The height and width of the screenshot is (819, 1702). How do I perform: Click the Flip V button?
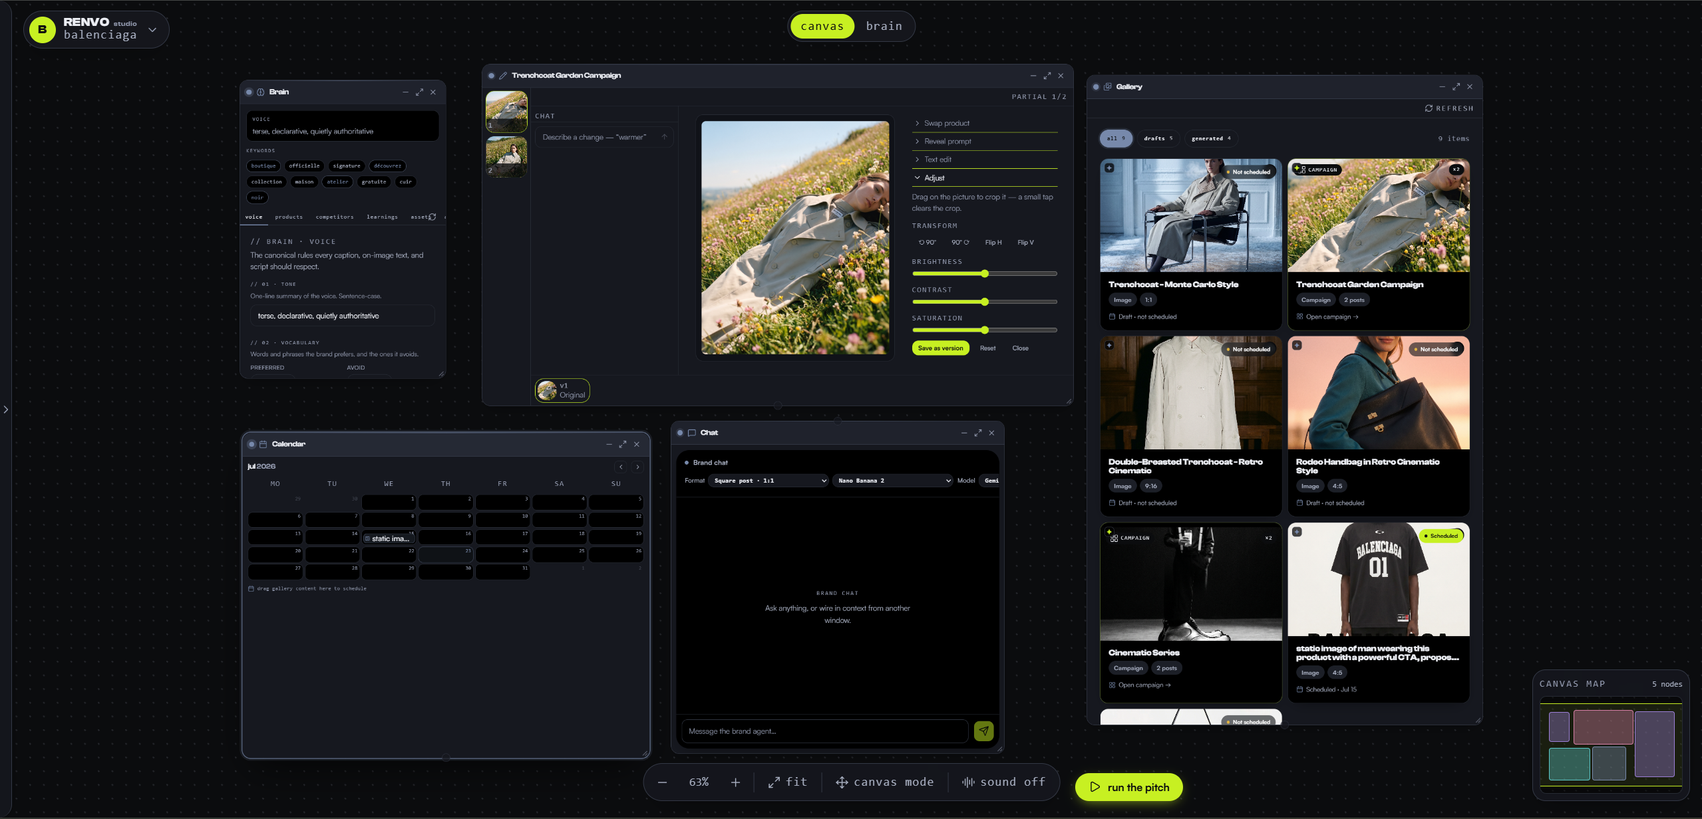coord(1025,243)
